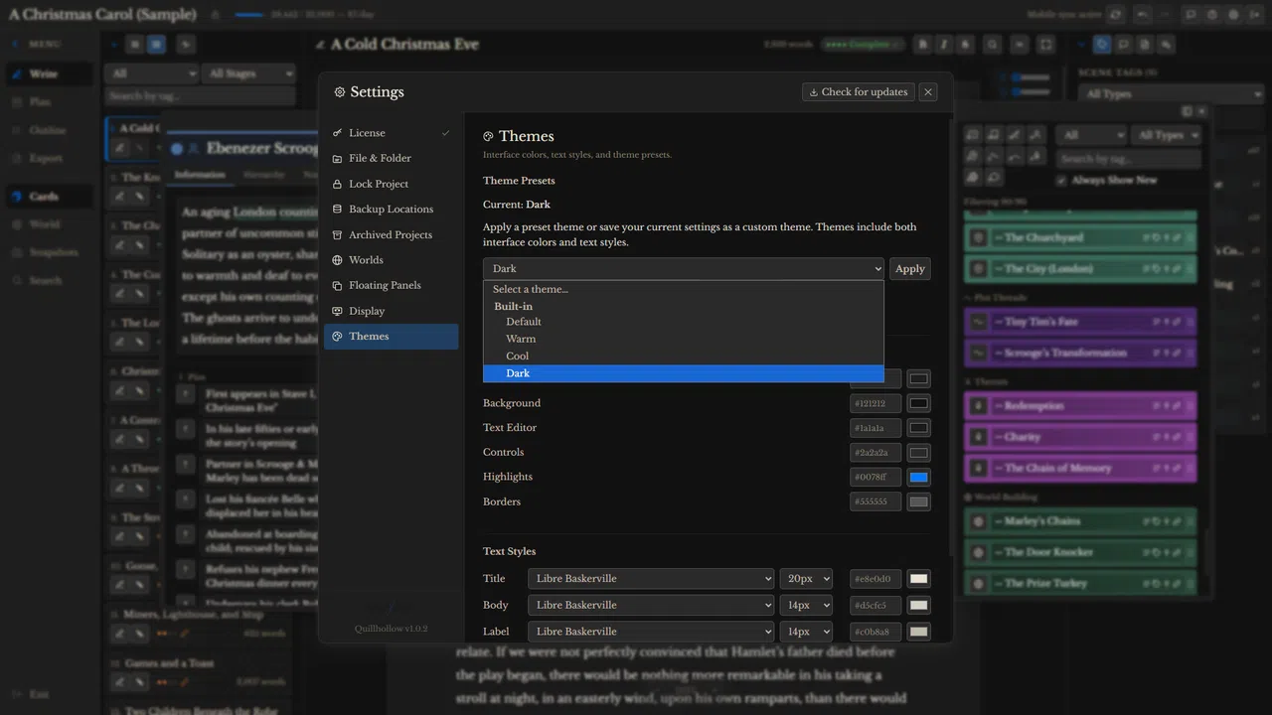Go to Lock Project settings
Image resolution: width=1272 pixels, height=715 pixels.
(391, 184)
